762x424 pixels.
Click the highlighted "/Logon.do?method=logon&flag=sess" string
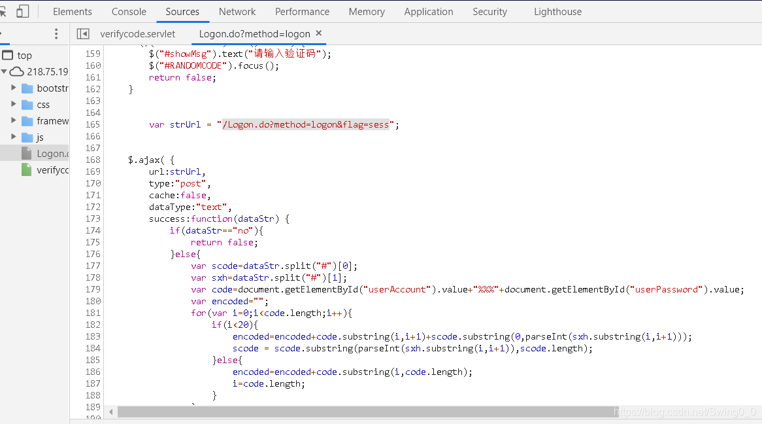coord(306,124)
